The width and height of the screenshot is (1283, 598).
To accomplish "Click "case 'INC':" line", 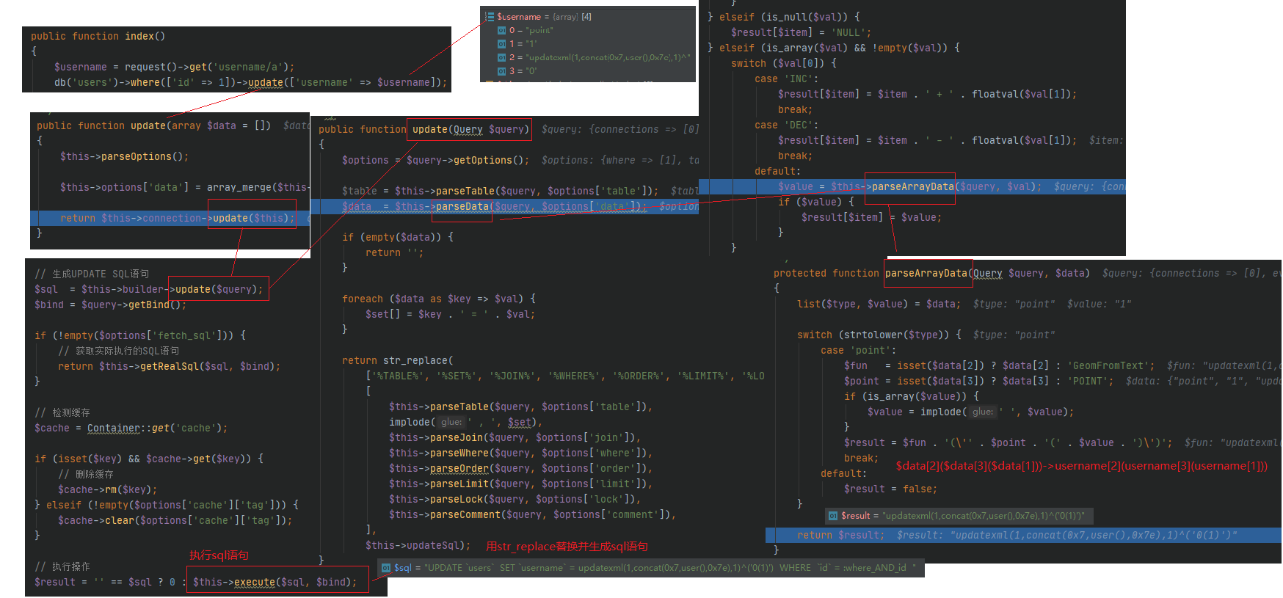I will click(786, 79).
